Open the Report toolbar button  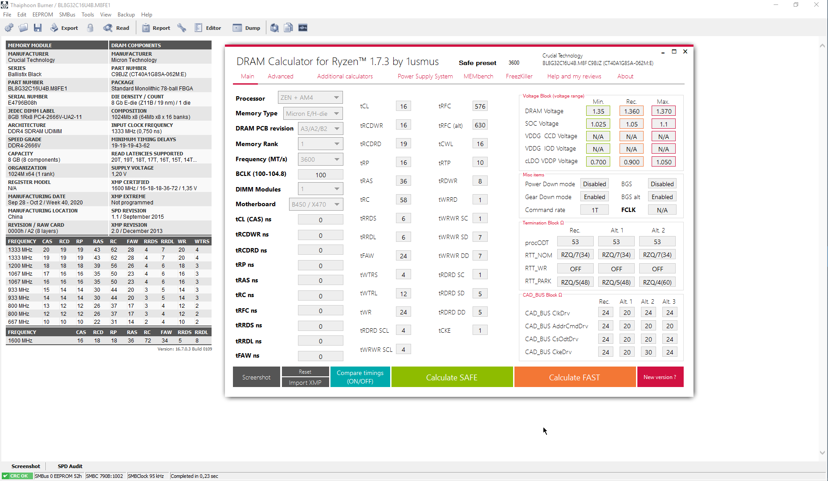click(x=156, y=28)
